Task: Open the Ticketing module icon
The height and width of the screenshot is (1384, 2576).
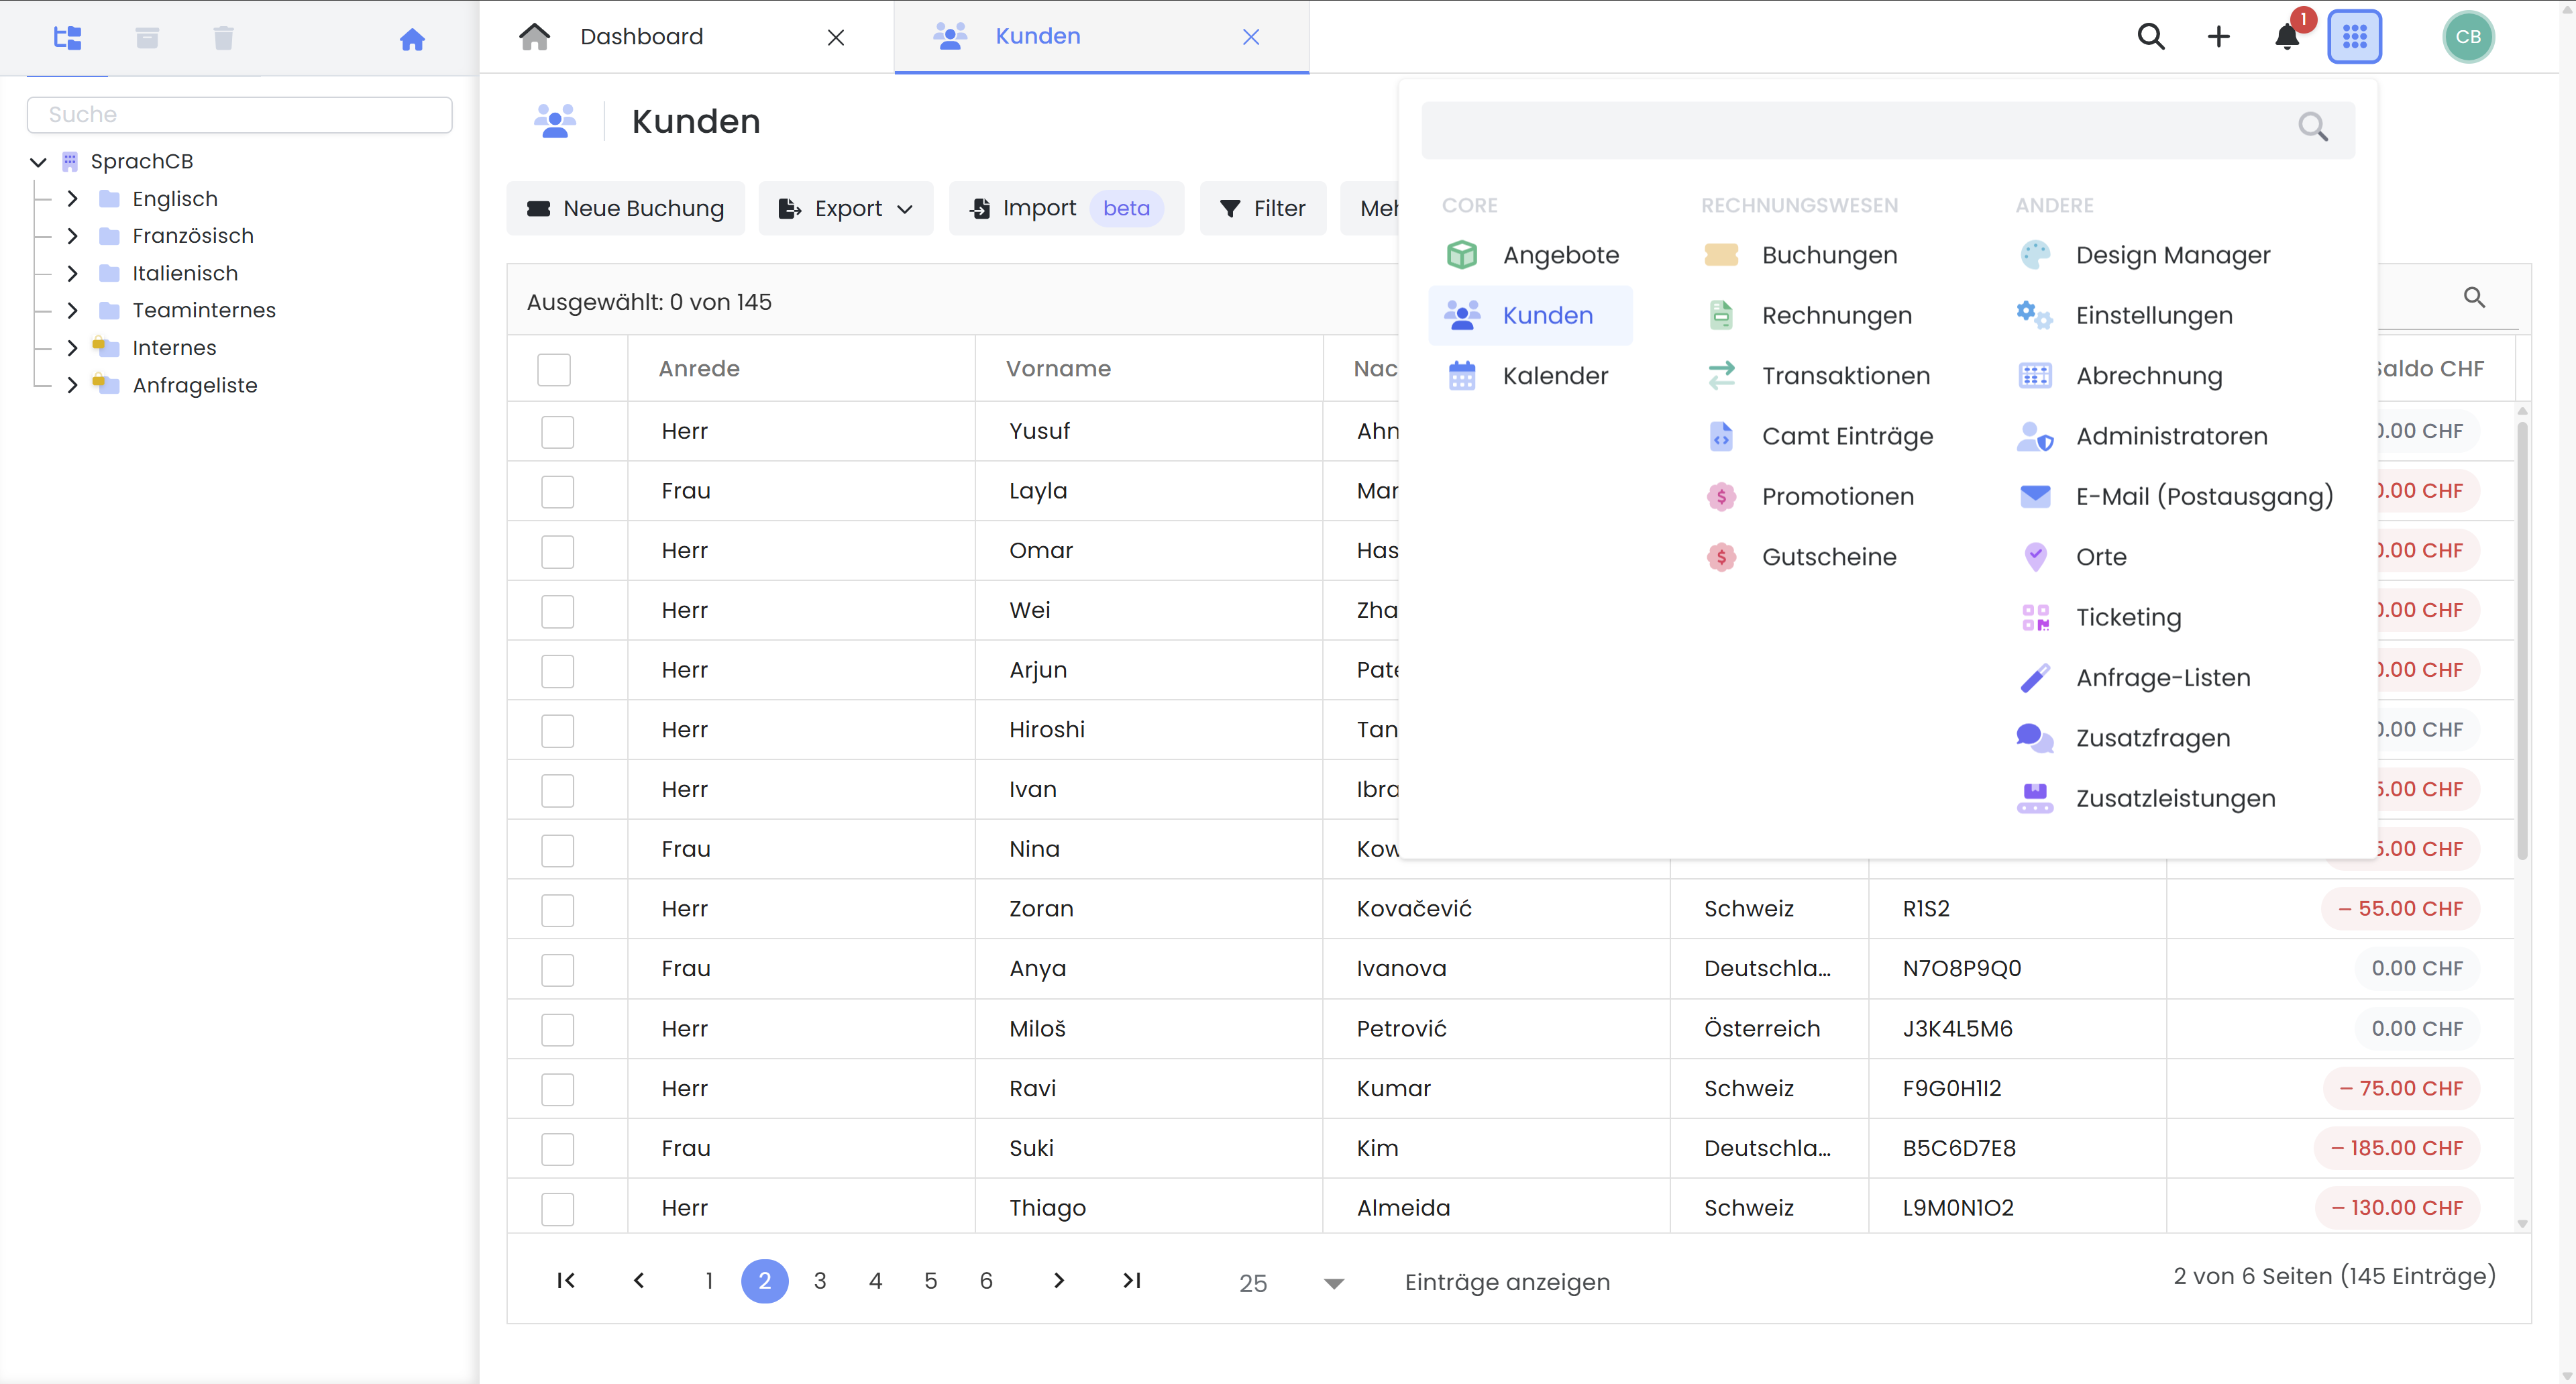Action: point(2035,617)
